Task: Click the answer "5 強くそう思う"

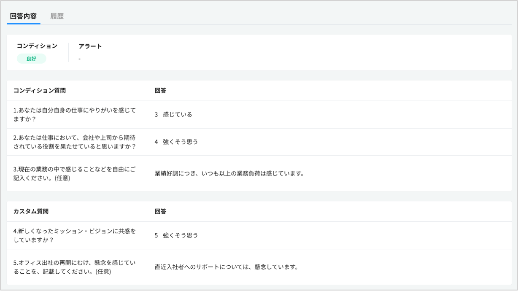Action: [x=176, y=235]
